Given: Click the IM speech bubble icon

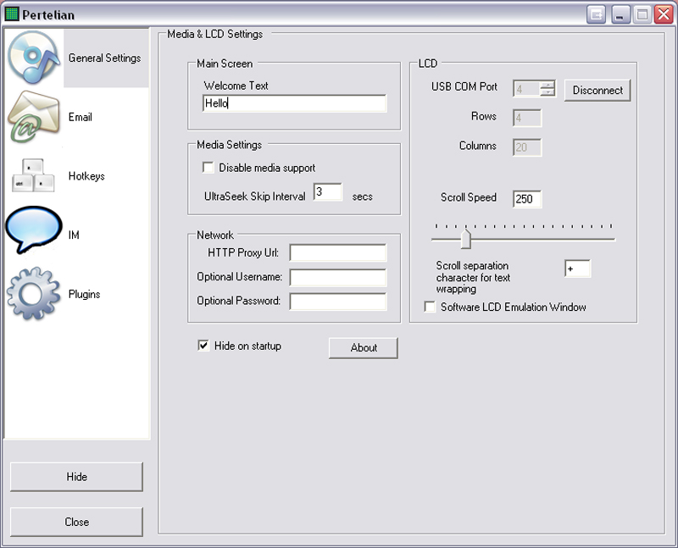Looking at the screenshot, I should 33,230.
